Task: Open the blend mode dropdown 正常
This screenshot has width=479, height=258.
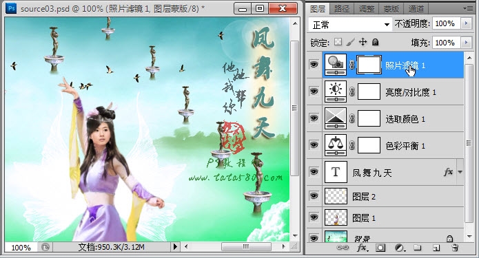Action: point(350,24)
